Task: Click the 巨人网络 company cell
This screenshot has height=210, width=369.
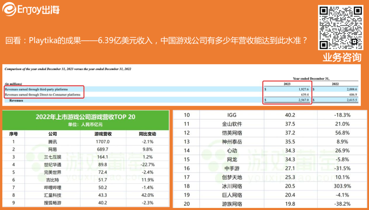Action: tap(232, 195)
